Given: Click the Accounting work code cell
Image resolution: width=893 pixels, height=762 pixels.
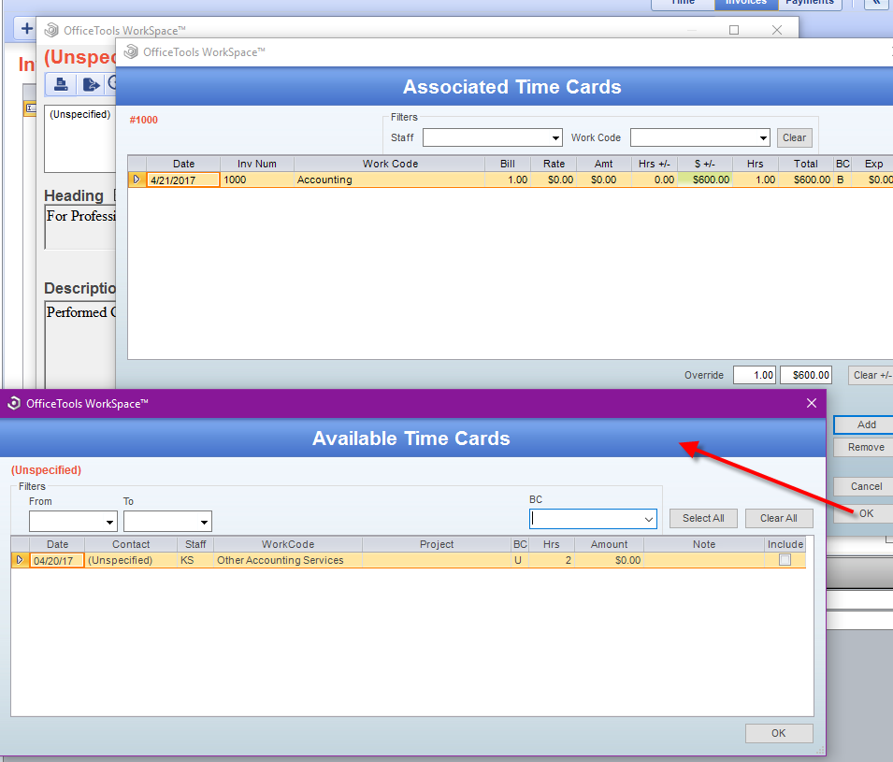Looking at the screenshot, I should [x=390, y=180].
